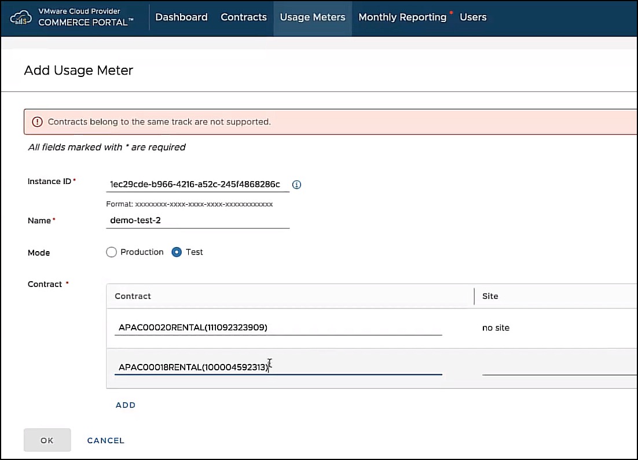Screen dimensions: 638x460
Task: Focus the Instance ID input field
Action: [197, 185]
